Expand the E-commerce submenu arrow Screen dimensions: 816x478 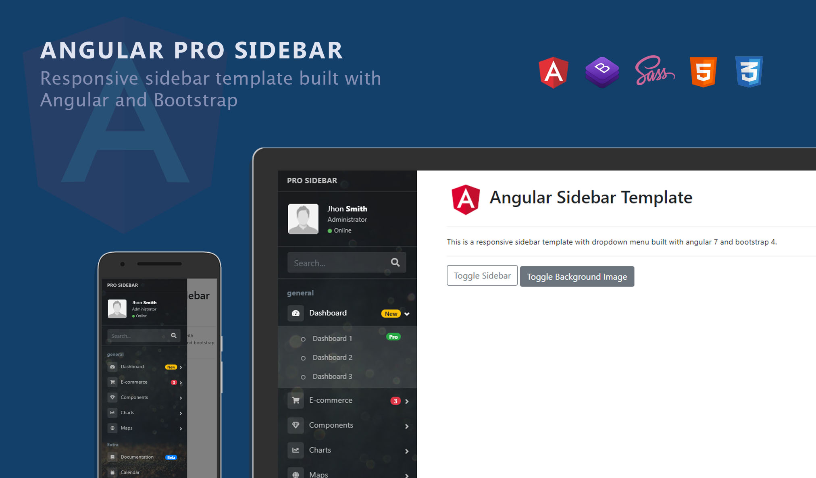pos(410,401)
